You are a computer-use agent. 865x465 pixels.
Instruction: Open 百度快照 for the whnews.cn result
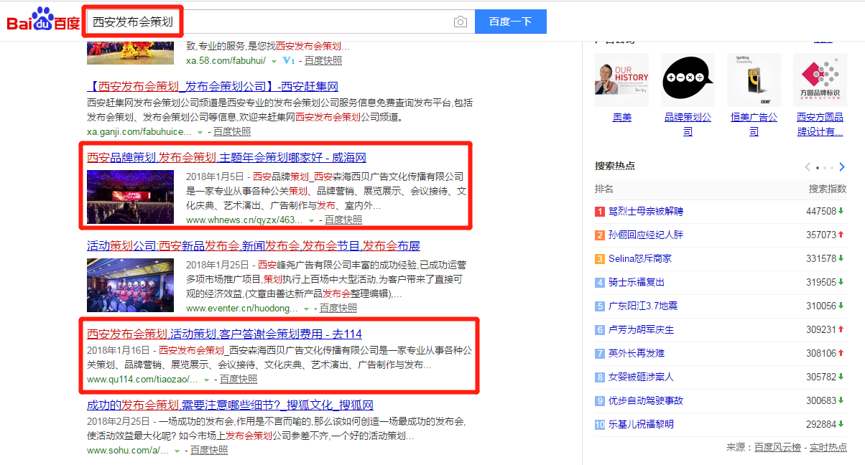pyautogui.click(x=343, y=220)
